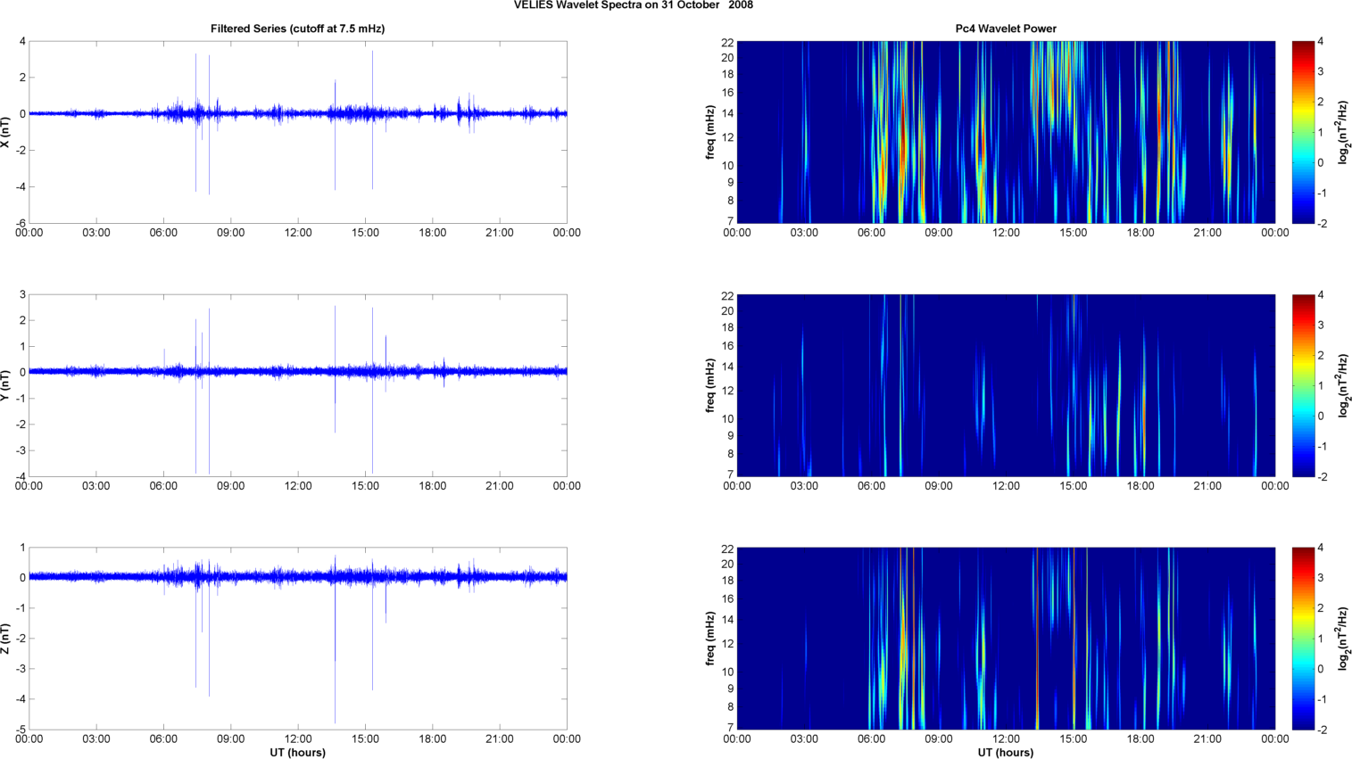Click the VELIES Wavelet Spectra main title
This screenshot has height=759, width=1352.
(633, 5)
